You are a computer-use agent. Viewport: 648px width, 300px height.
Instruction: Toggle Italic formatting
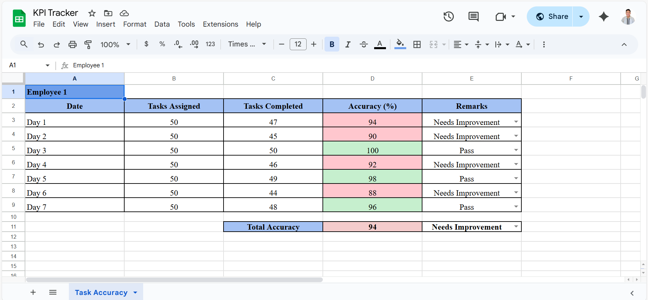(348, 44)
